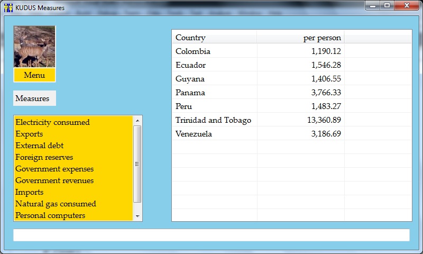Select Government expenses measure
Image resolution: width=423 pixels, height=254 pixels.
pyautogui.click(x=54, y=169)
